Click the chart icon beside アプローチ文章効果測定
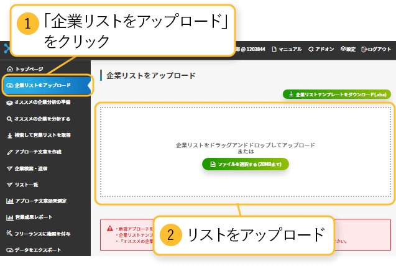Image resolution: width=396 pixels, height=266 pixels. 9,201
